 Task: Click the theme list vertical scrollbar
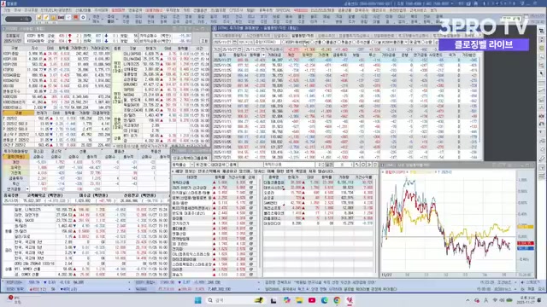coord(260,226)
